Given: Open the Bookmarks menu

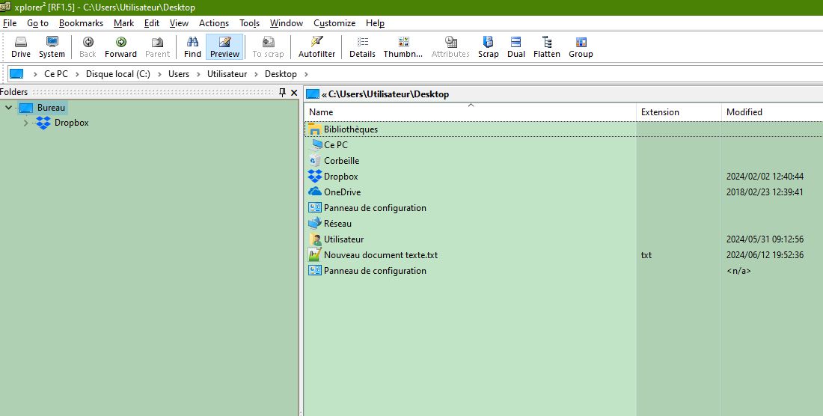Looking at the screenshot, I should pos(81,23).
